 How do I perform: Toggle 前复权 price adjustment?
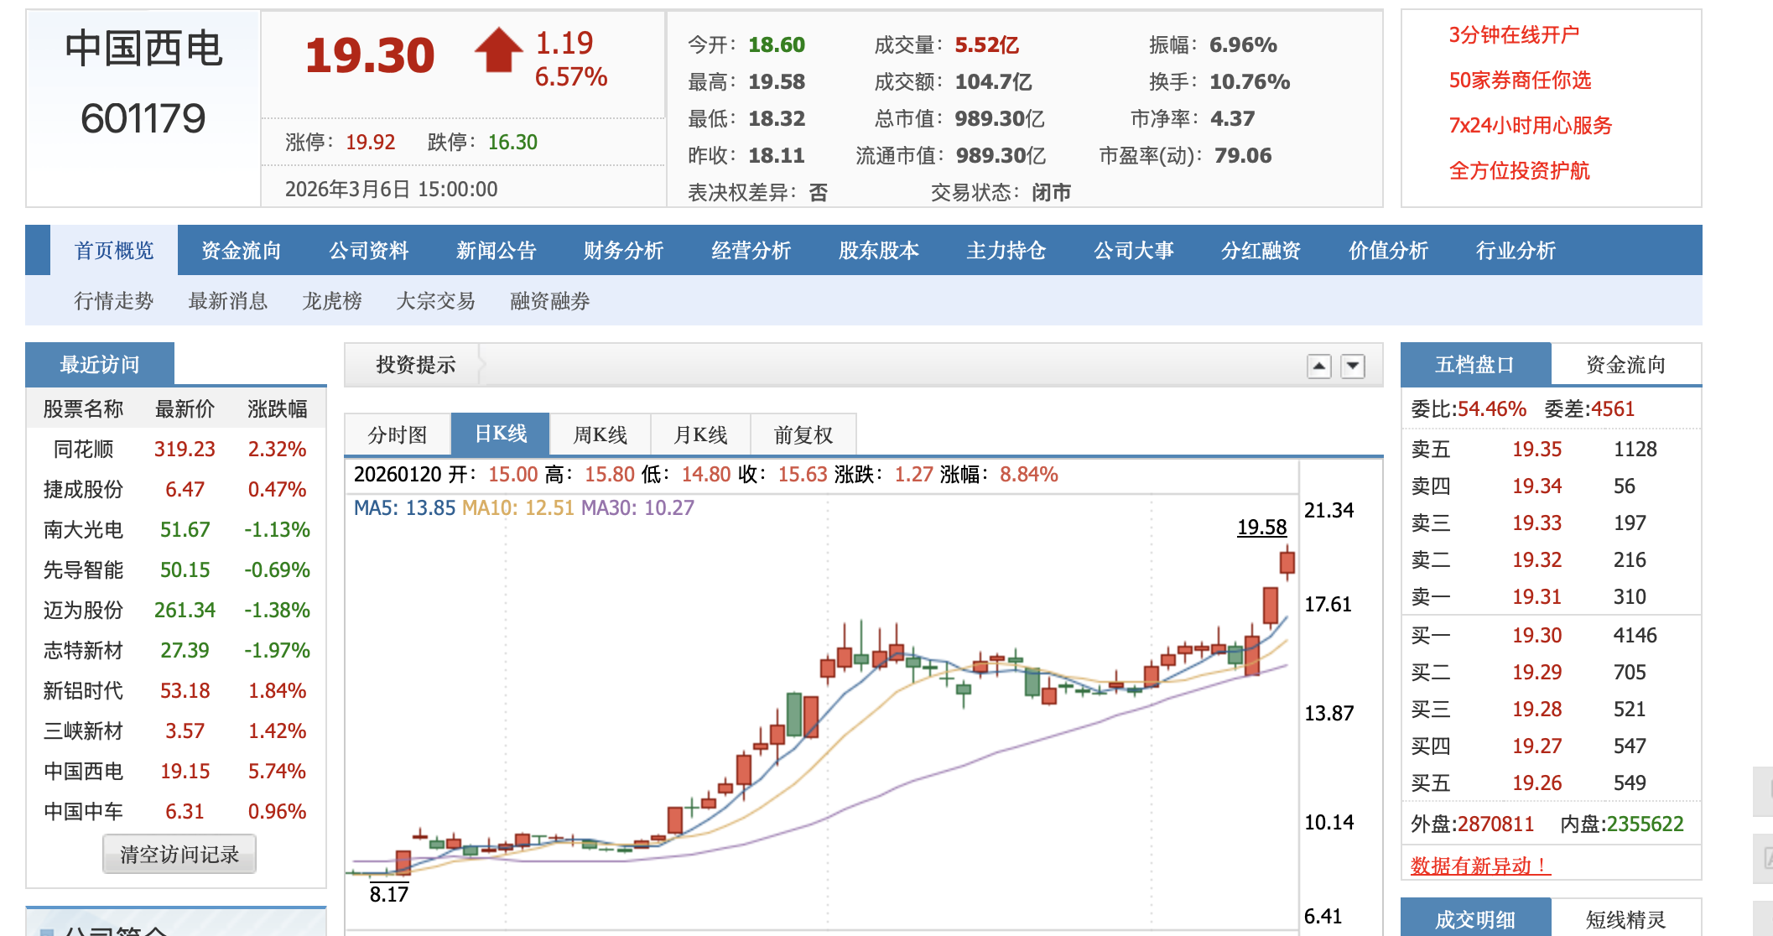[x=803, y=434]
